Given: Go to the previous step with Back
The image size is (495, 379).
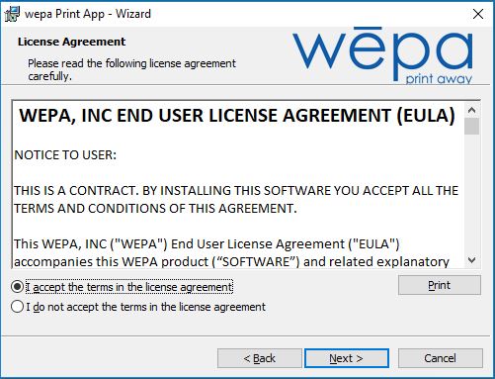Looking at the screenshot, I should [260, 358].
